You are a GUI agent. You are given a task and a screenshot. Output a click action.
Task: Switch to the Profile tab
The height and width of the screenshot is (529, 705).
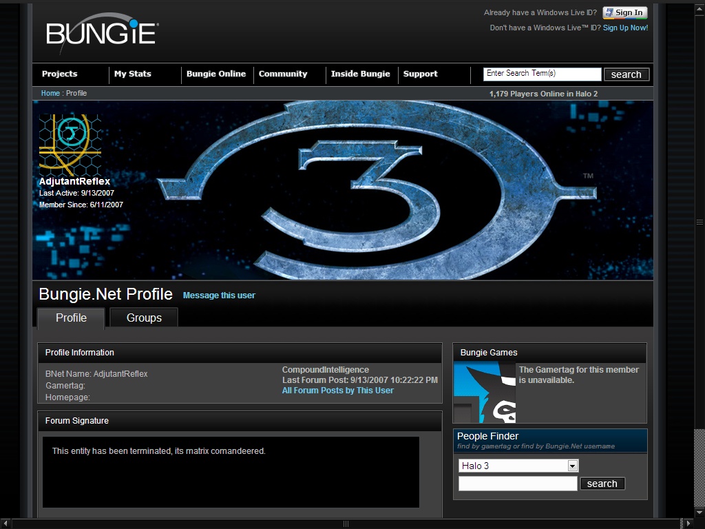[x=71, y=318]
